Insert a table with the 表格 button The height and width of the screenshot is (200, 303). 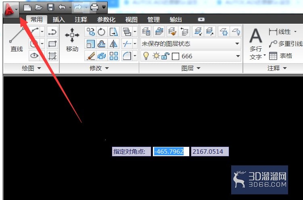click(x=280, y=56)
